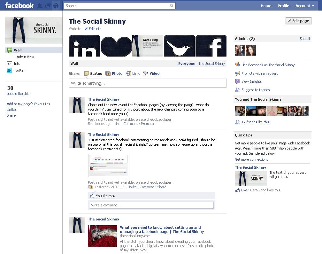Viewport: 322px width, 254px height.
Task: Click the second admin profile photo
Action: [x=251, y=50]
